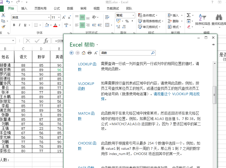
Task: Click the Insert Function fx icon
Action: click(46, 41)
